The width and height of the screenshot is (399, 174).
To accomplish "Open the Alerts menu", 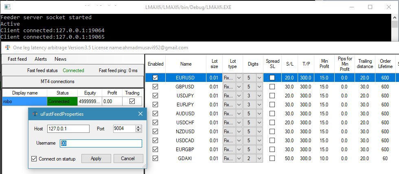I will pyautogui.click(x=41, y=59).
